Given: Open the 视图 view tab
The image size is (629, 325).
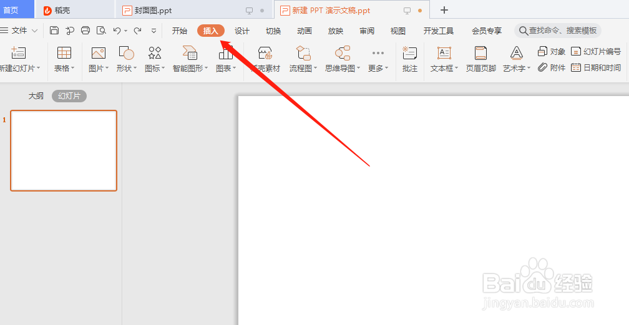Looking at the screenshot, I should (398, 31).
